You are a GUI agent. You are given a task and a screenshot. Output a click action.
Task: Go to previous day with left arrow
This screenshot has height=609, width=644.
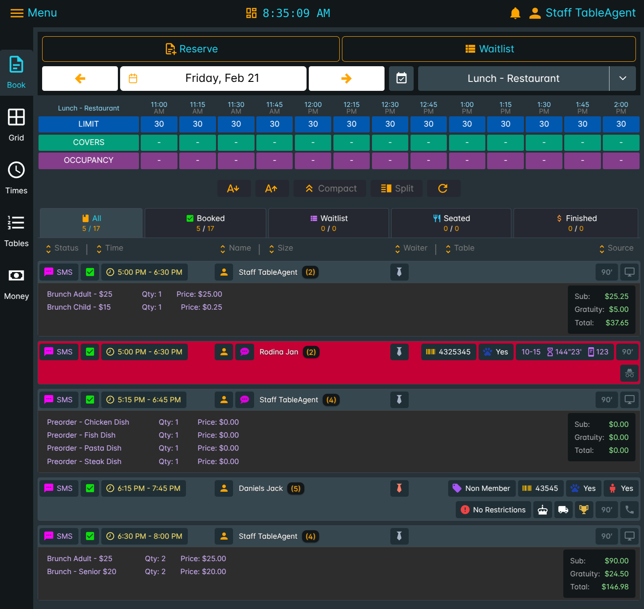point(80,79)
